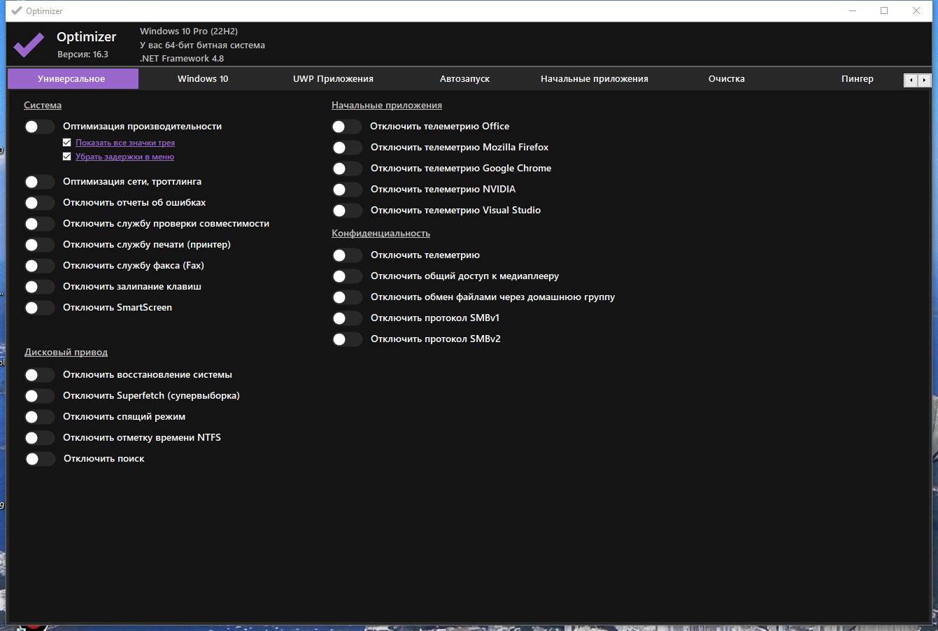Enable Отключить спящий режим toggle
The width and height of the screenshot is (938, 631).
click(x=39, y=417)
